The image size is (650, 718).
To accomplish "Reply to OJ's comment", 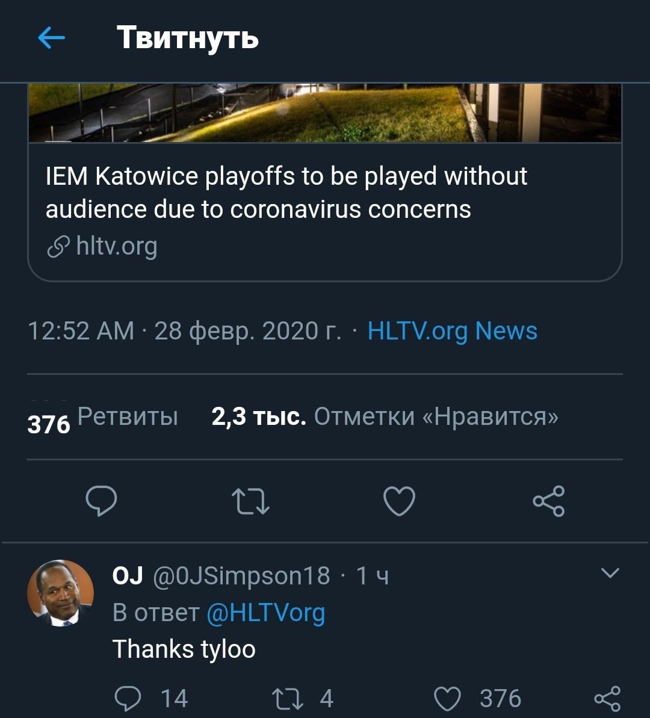I will tap(127, 698).
